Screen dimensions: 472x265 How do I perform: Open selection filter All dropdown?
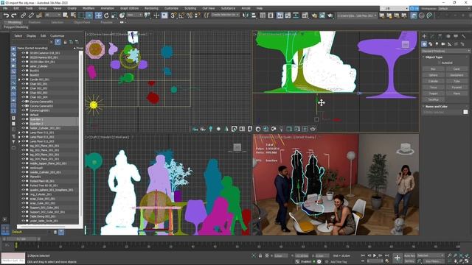point(52,15)
